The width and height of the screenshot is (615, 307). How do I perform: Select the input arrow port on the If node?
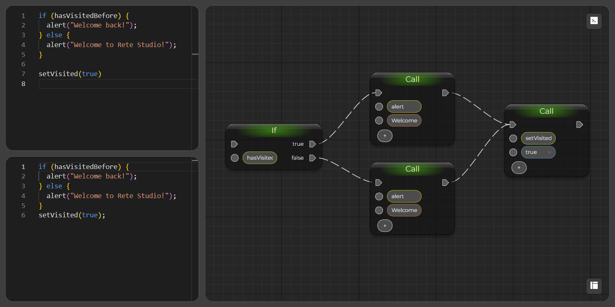point(235,144)
